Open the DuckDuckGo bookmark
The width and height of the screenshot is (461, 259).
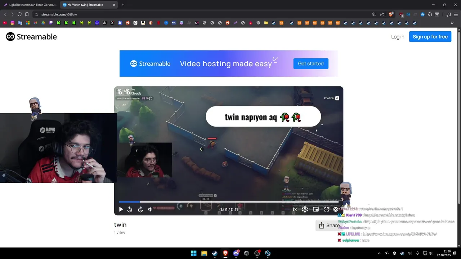click(x=151, y=23)
